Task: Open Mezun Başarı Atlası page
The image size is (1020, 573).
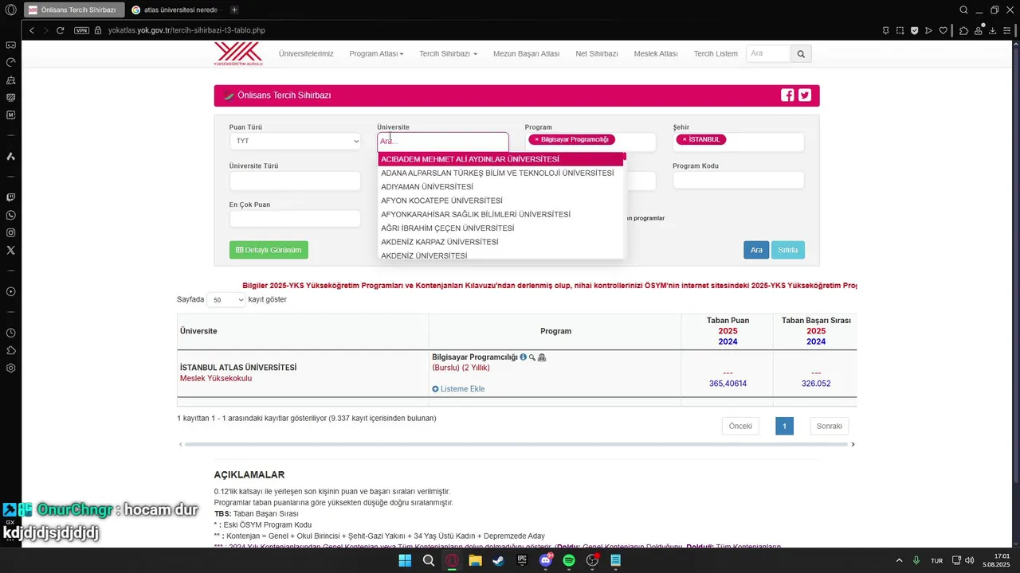Action: pyautogui.click(x=526, y=53)
